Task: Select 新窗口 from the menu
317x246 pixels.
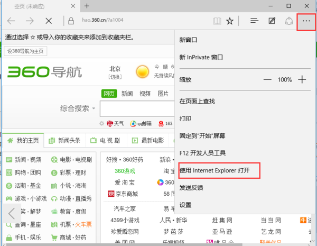Action: (188, 40)
